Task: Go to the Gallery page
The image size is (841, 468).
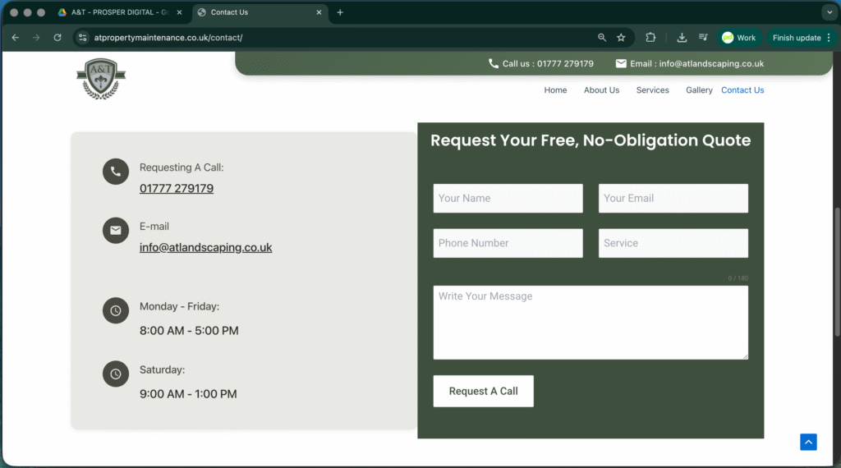Action: (x=699, y=90)
